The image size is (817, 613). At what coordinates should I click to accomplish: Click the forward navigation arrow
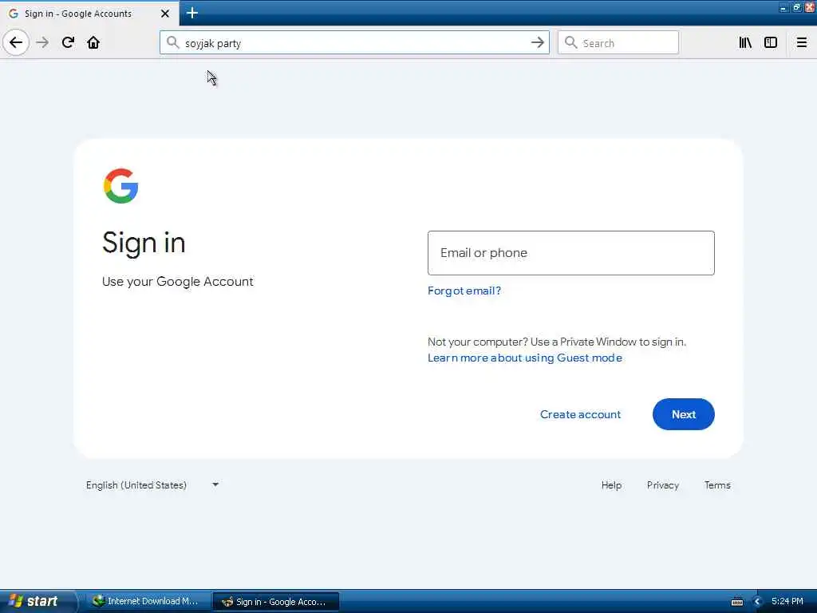tap(42, 42)
